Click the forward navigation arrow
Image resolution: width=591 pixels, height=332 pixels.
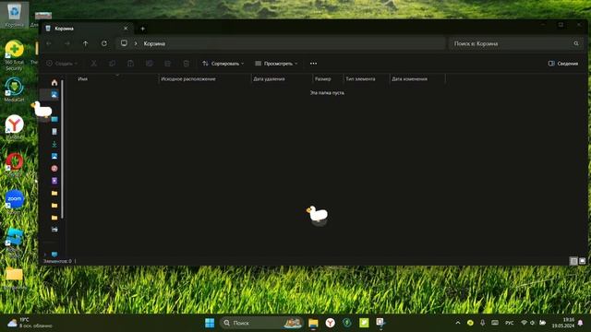67,43
